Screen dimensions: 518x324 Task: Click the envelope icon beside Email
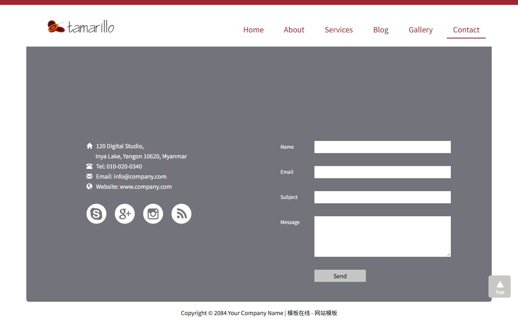89,176
